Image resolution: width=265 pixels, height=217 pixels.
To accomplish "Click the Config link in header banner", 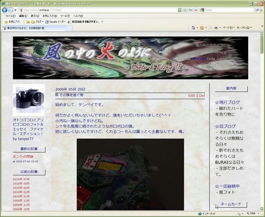I will [x=211, y=59].
